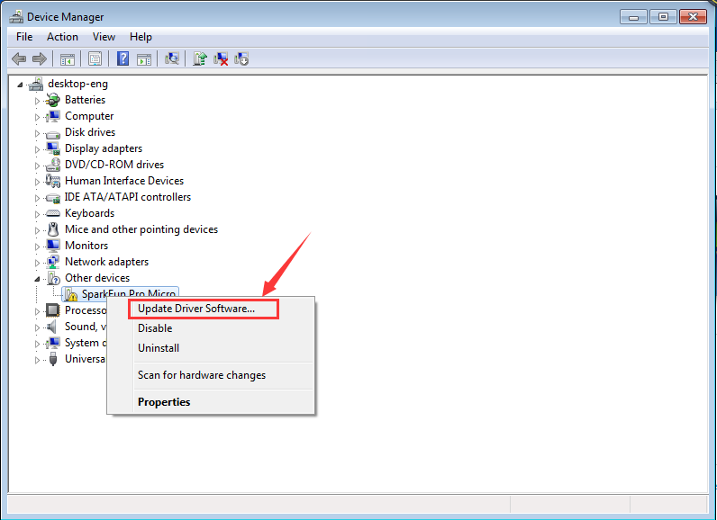Open the File menu
The image size is (717, 520).
click(24, 37)
